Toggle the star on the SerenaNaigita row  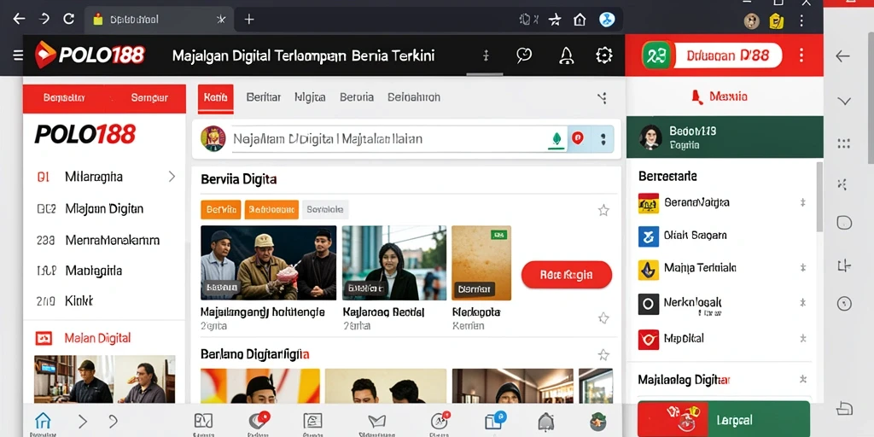(803, 203)
